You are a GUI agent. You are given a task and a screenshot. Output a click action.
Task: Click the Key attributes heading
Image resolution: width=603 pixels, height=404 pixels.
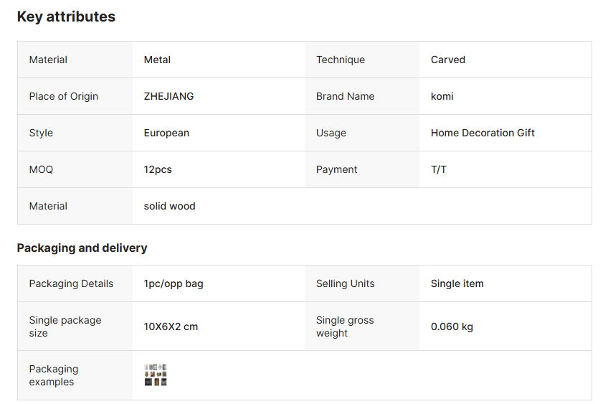(x=66, y=17)
